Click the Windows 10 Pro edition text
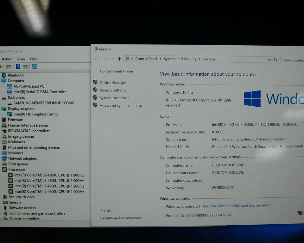Image resolution: width=304 pixels, height=243 pixels. point(179,92)
